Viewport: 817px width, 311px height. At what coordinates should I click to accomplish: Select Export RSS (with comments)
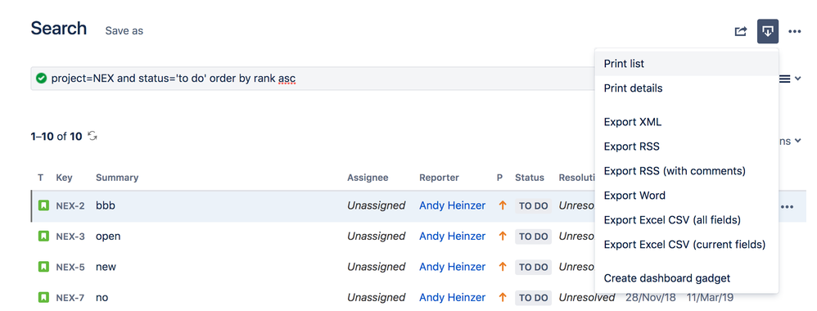click(x=686, y=171)
